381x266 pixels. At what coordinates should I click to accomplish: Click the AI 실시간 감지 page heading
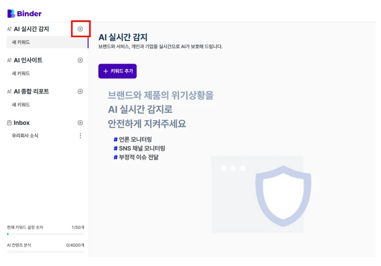click(123, 37)
